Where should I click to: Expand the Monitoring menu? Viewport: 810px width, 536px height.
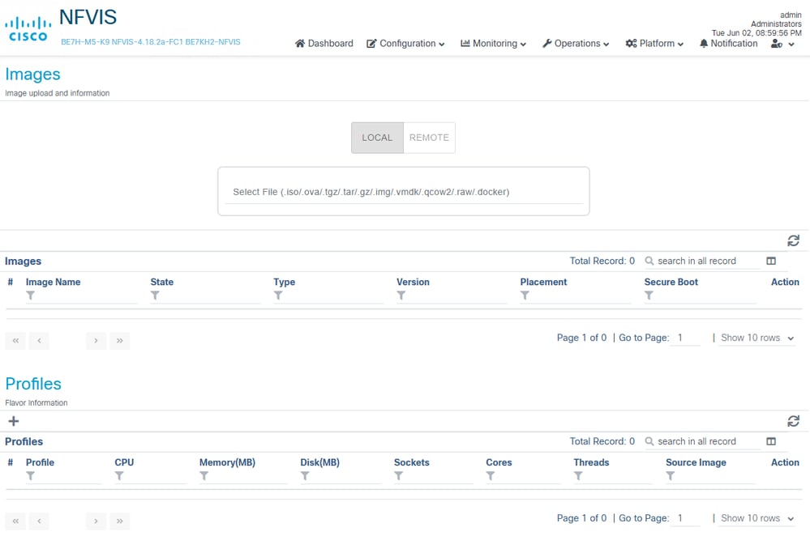tap(493, 44)
